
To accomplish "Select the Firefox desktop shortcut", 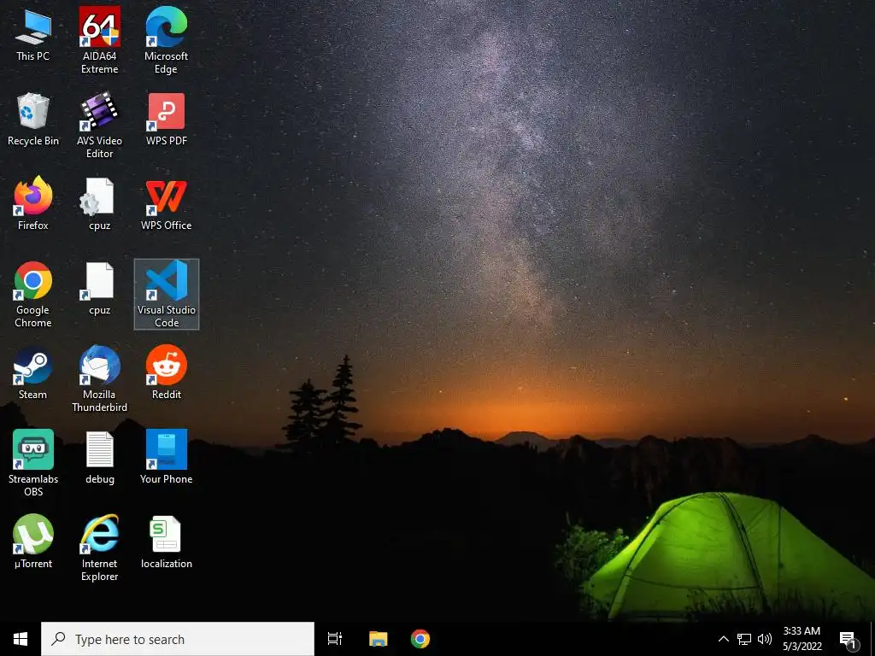I will tap(33, 204).
